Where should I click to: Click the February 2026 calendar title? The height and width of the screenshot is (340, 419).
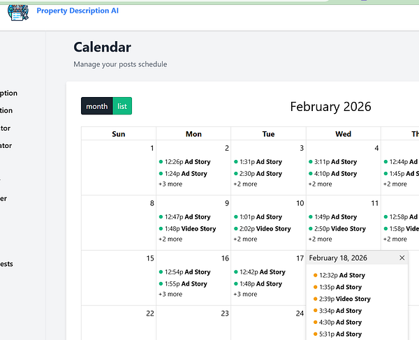click(x=330, y=106)
